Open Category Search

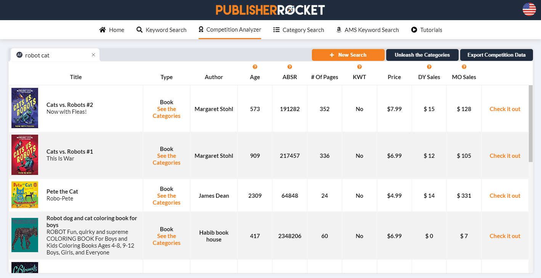point(299,30)
